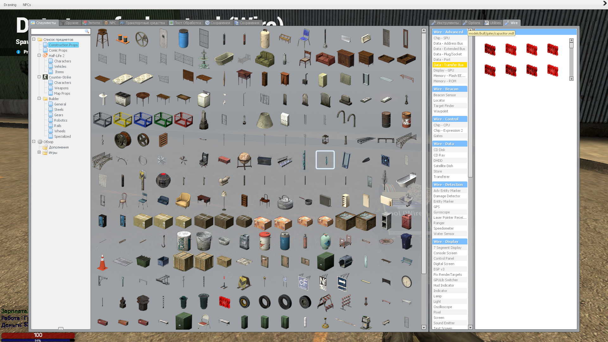Open the Drawing menu
This screenshot has width=608, height=342.
(10, 5)
